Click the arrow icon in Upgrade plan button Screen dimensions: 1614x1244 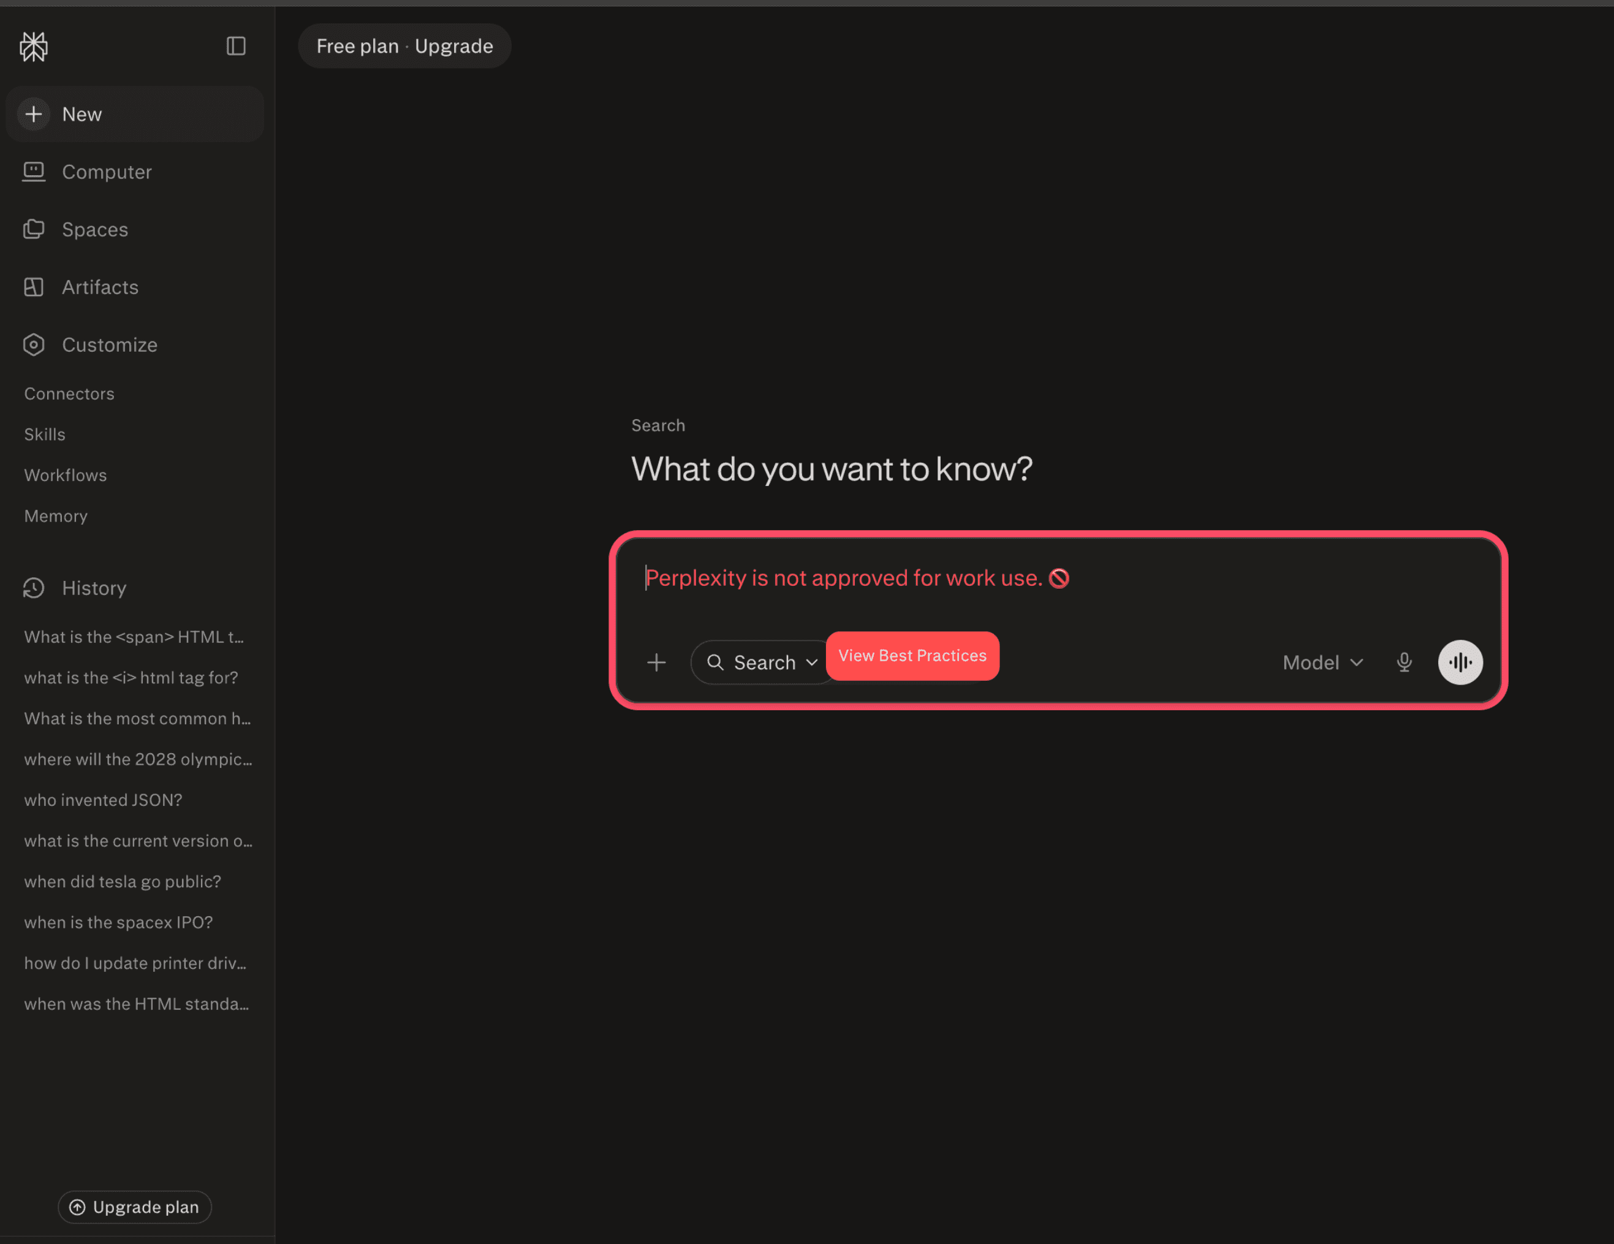click(x=77, y=1207)
